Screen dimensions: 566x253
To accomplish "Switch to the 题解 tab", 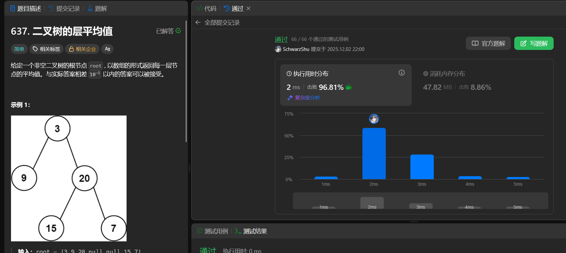I will coord(97,8).
